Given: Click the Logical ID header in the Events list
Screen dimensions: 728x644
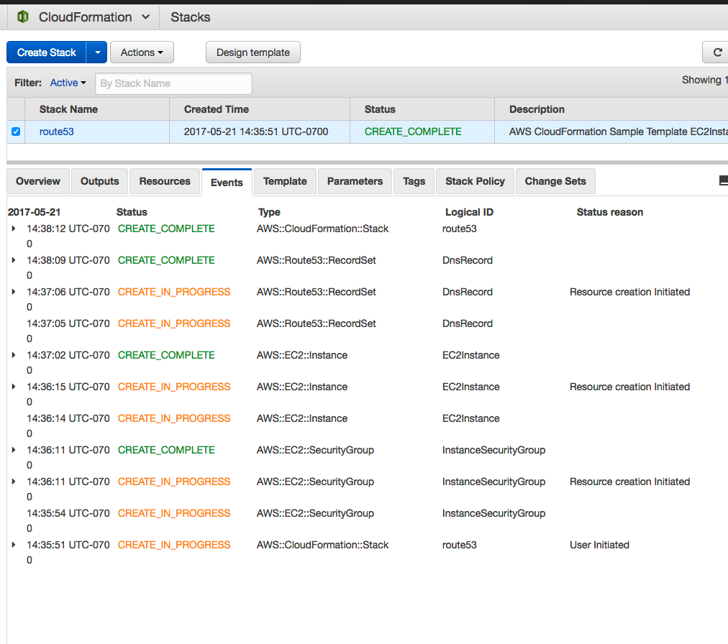Looking at the screenshot, I should point(469,212).
